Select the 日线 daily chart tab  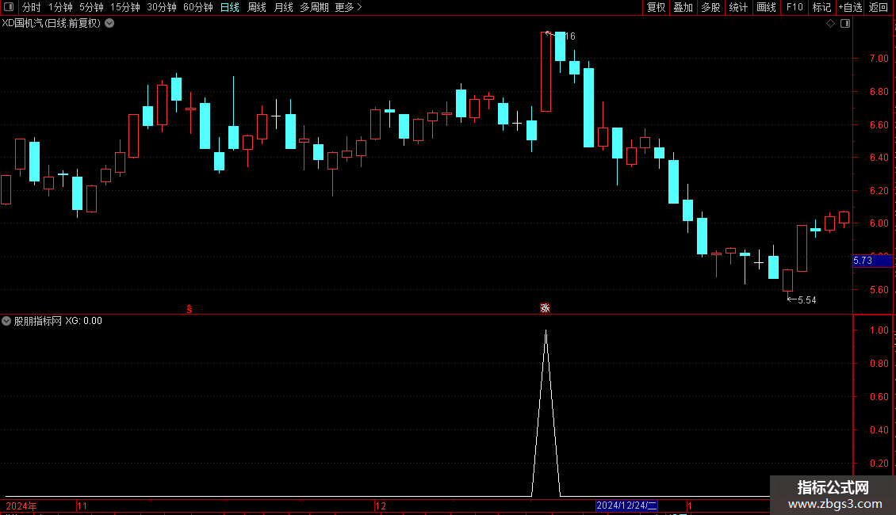pos(230,7)
